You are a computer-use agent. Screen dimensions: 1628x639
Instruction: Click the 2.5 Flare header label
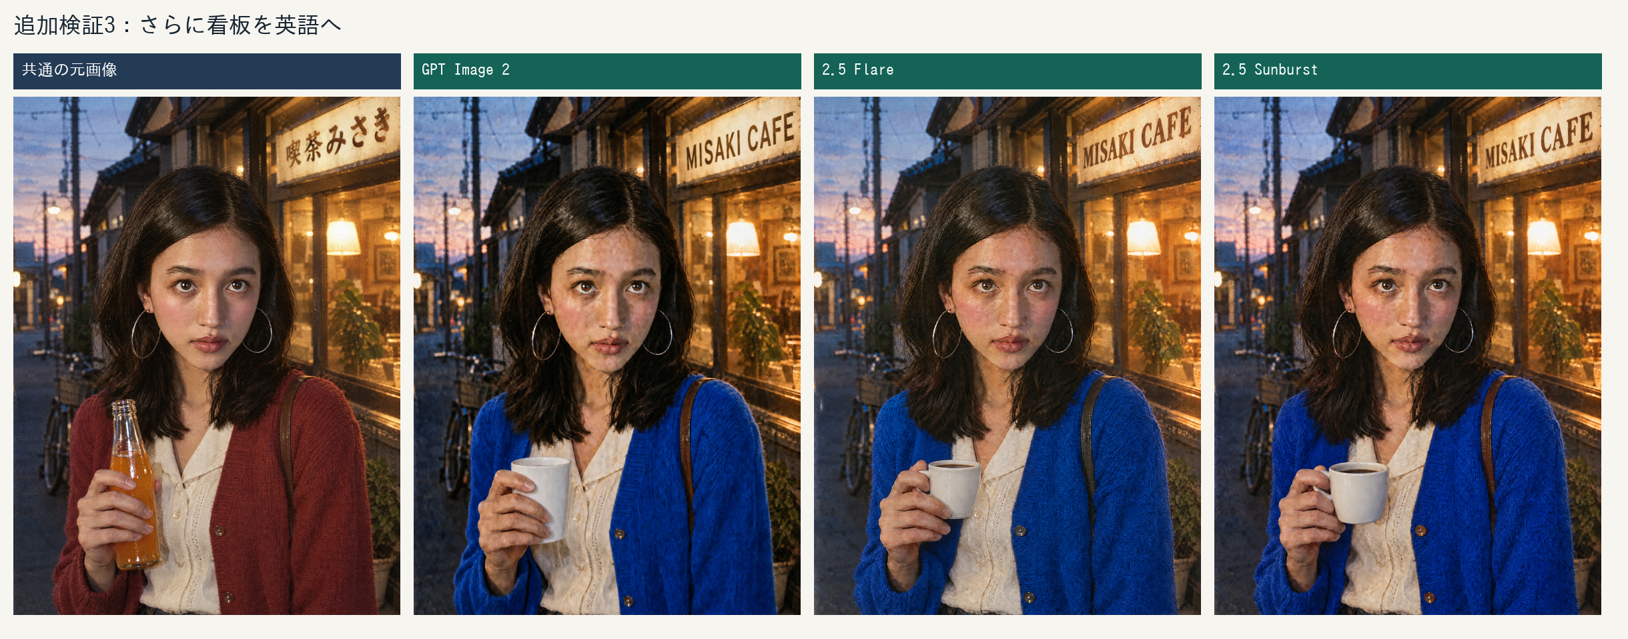coord(1007,71)
